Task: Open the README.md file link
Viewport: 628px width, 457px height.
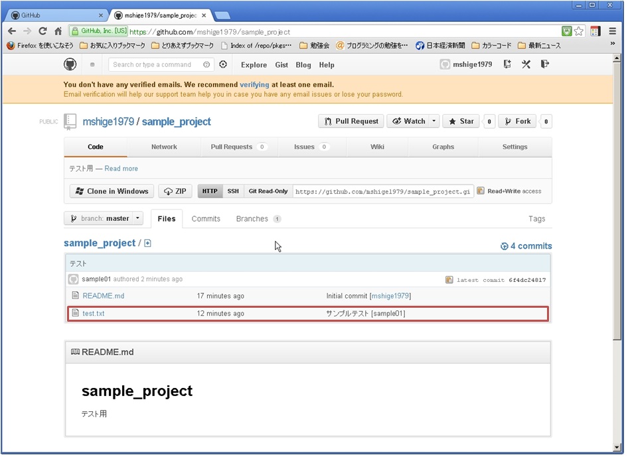Action: [x=104, y=296]
